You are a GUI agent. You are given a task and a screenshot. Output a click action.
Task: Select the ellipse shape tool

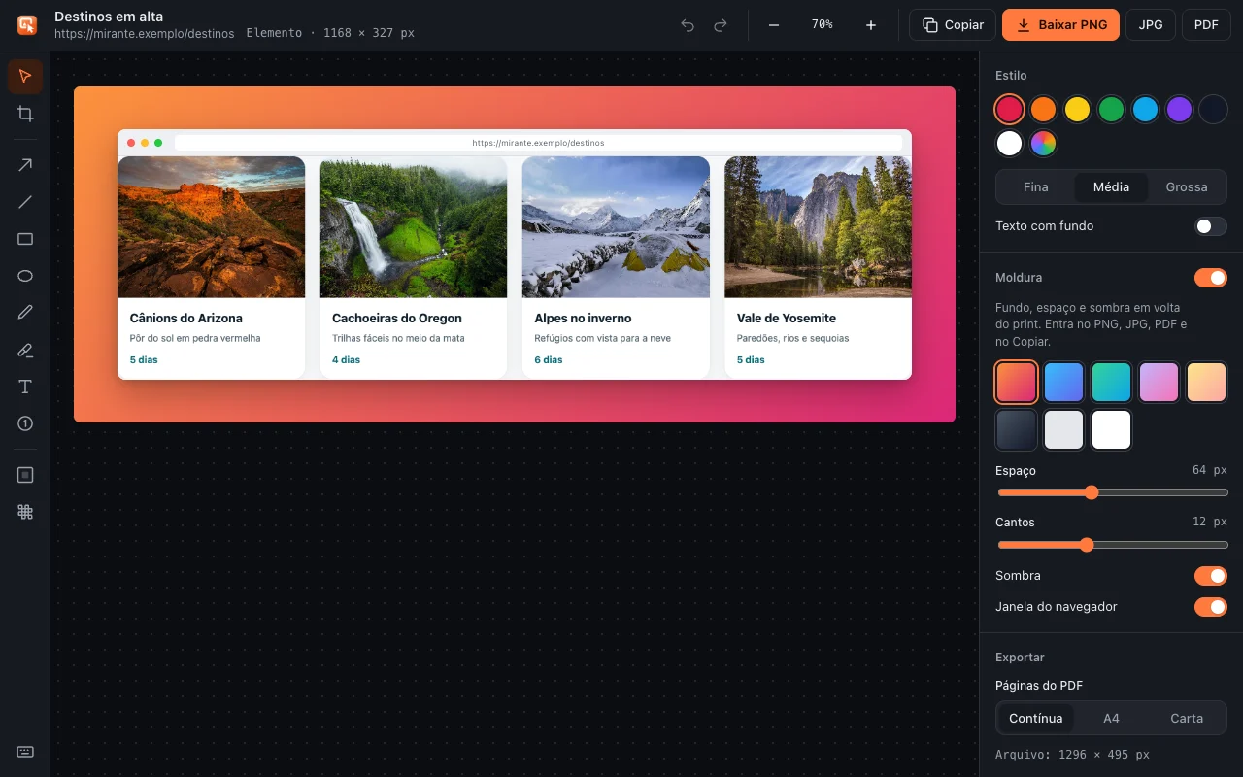25,276
